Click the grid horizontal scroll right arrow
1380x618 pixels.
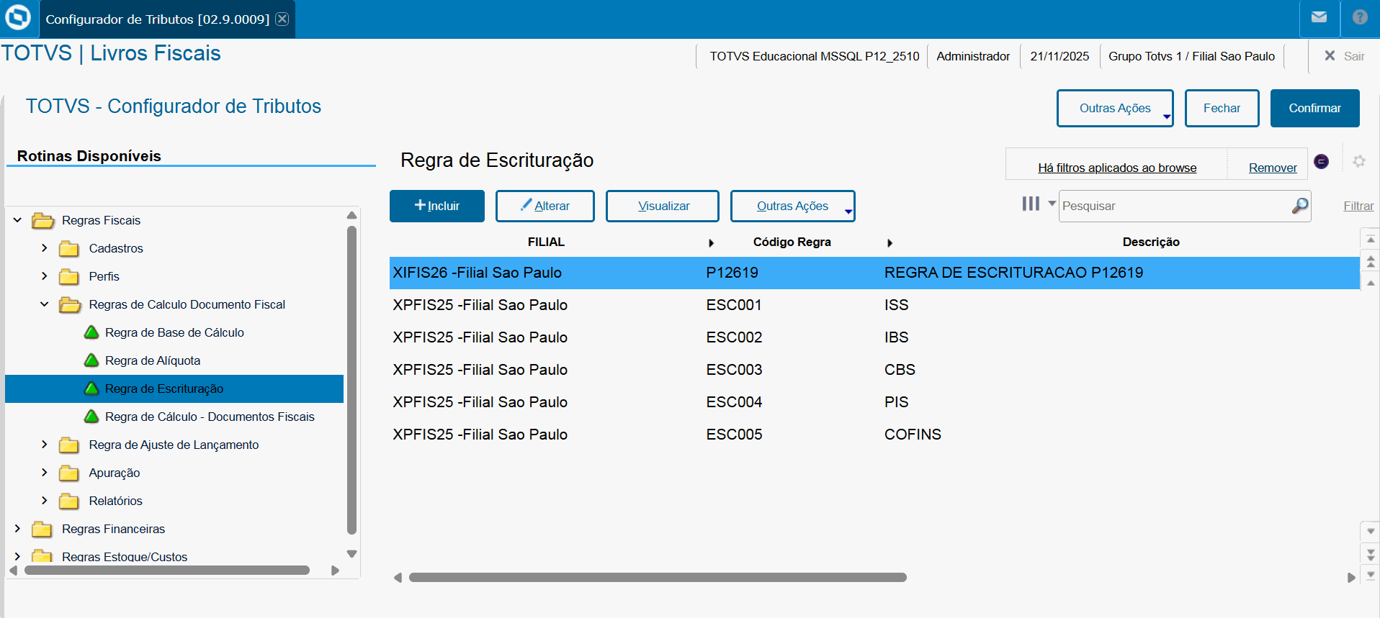(1351, 578)
